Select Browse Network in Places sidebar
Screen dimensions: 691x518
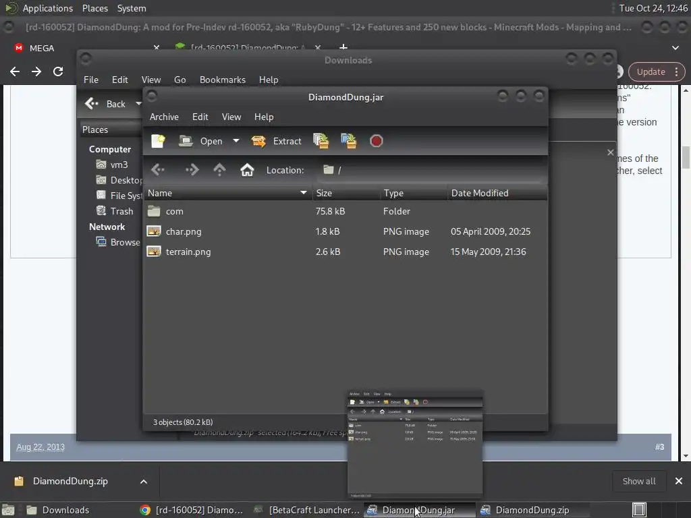coord(118,242)
